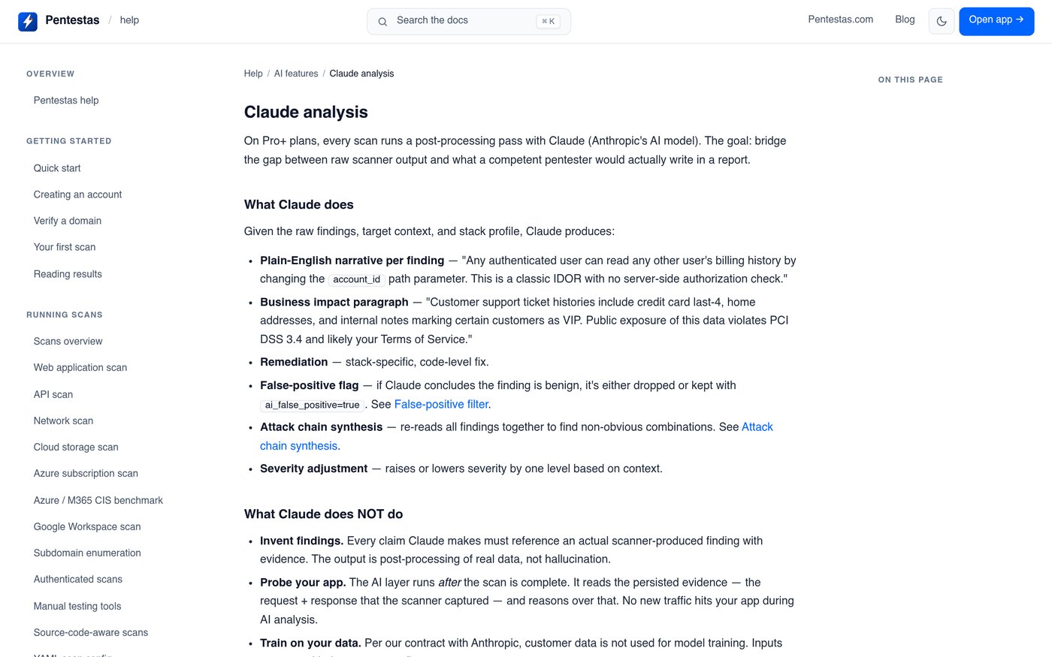Open Creating an account page
The width and height of the screenshot is (1052, 657).
77,194
